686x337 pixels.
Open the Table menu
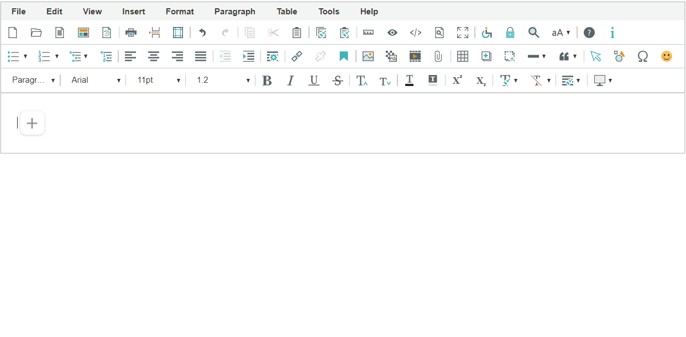point(287,12)
